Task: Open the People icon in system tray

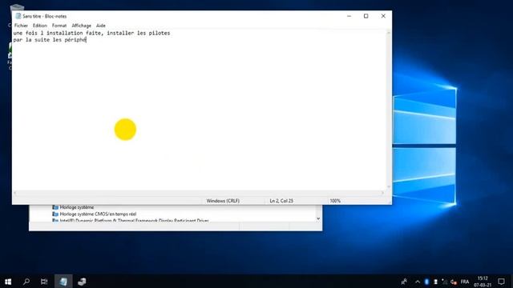Action: point(404,282)
